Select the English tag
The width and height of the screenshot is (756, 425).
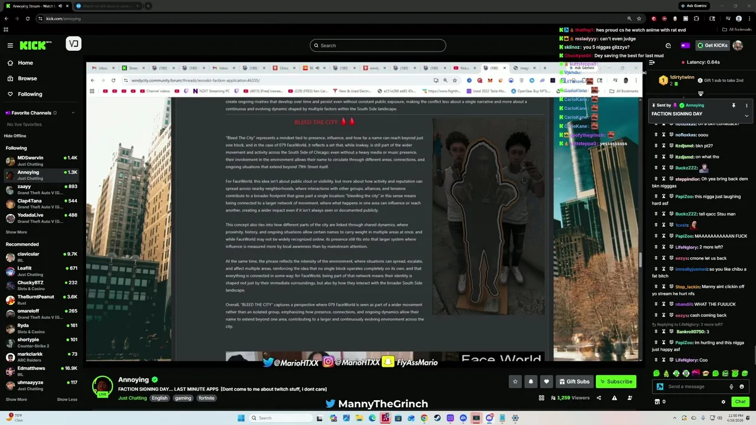[159, 398]
